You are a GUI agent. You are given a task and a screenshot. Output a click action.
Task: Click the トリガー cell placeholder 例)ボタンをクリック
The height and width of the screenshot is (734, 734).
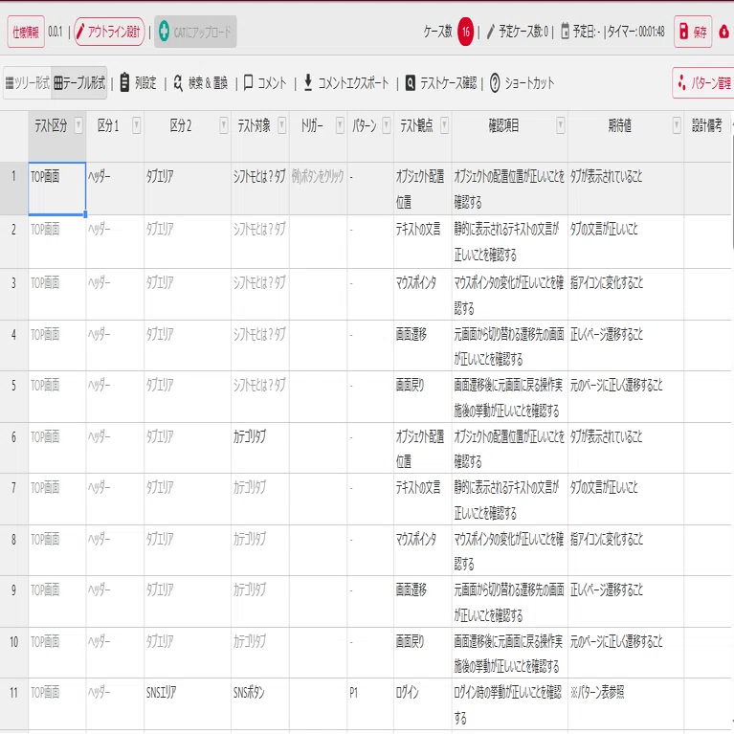tap(318, 189)
